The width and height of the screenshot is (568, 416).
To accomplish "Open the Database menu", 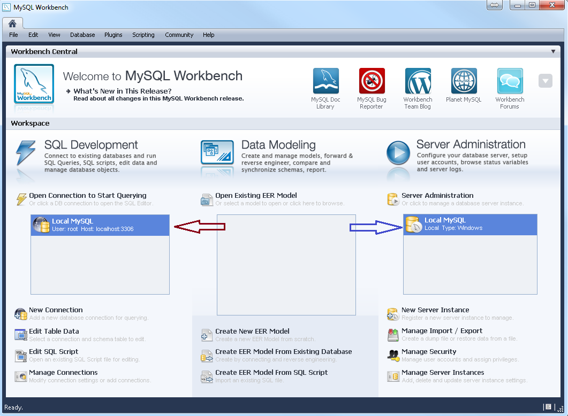I will [x=82, y=35].
